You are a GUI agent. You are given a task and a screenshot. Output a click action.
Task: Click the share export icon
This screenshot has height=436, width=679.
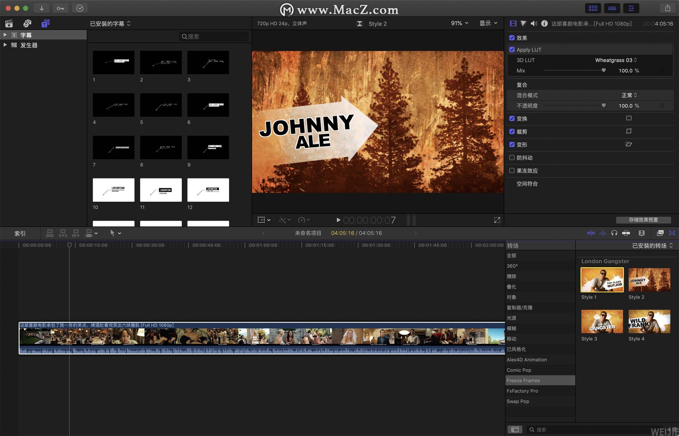click(x=668, y=8)
